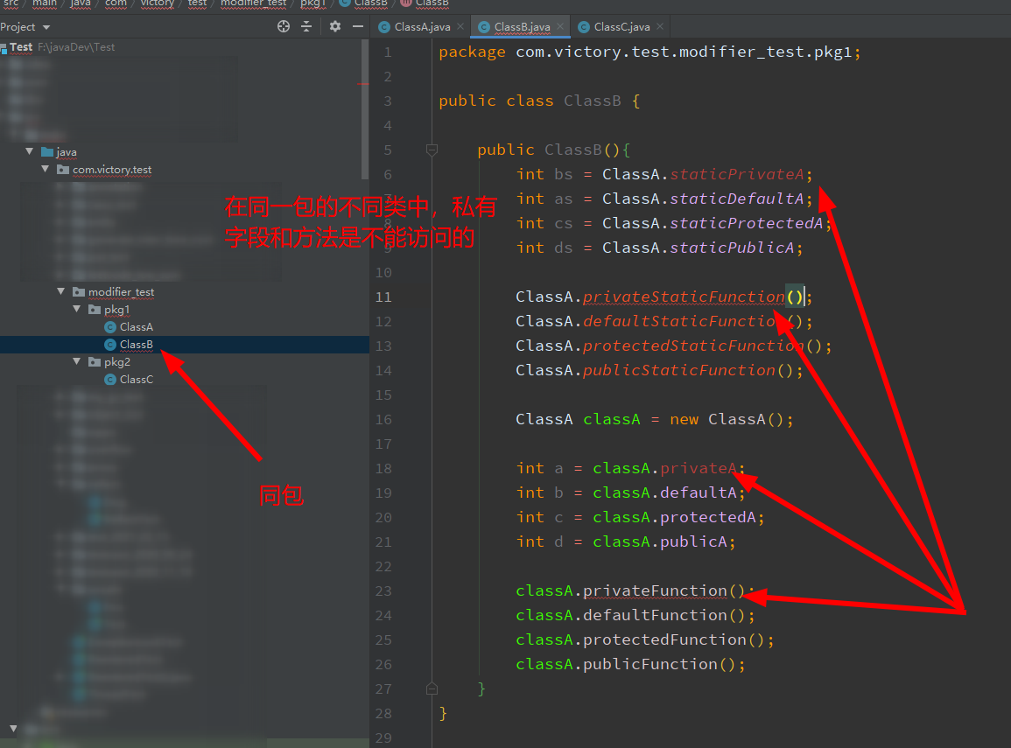Close the ClassA.java tab
This screenshot has height=748, width=1011.
[x=460, y=26]
